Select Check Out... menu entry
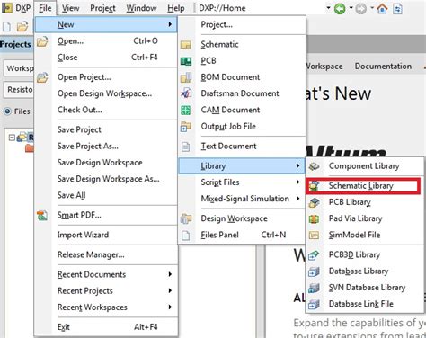This screenshot has height=338, width=426. point(106,110)
